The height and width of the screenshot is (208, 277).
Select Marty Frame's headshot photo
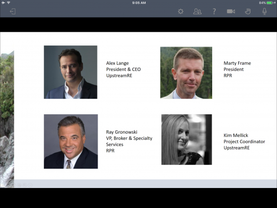(x=186, y=73)
